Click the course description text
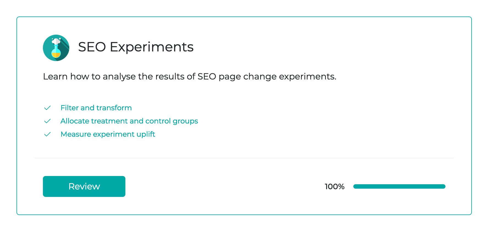The width and height of the screenshot is (490, 231). 190,76
